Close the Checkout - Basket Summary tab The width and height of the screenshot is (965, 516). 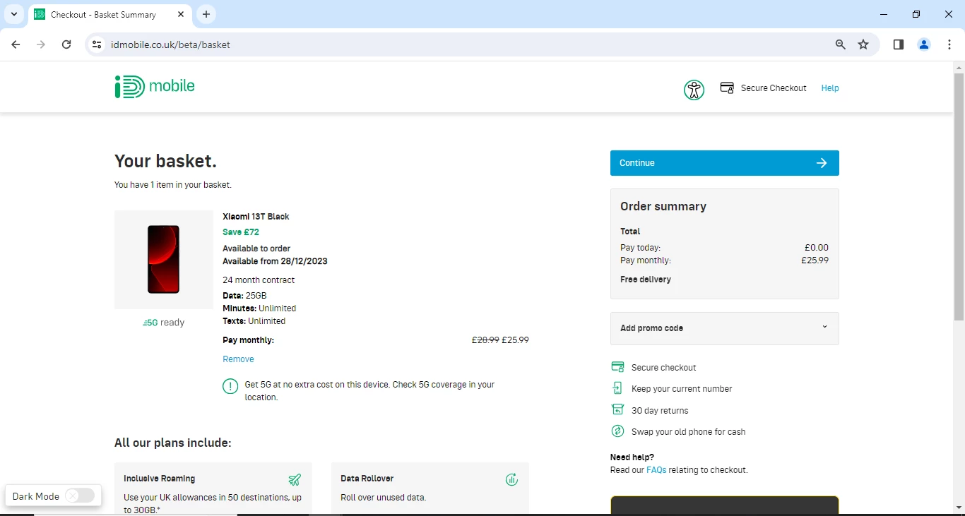tap(182, 14)
